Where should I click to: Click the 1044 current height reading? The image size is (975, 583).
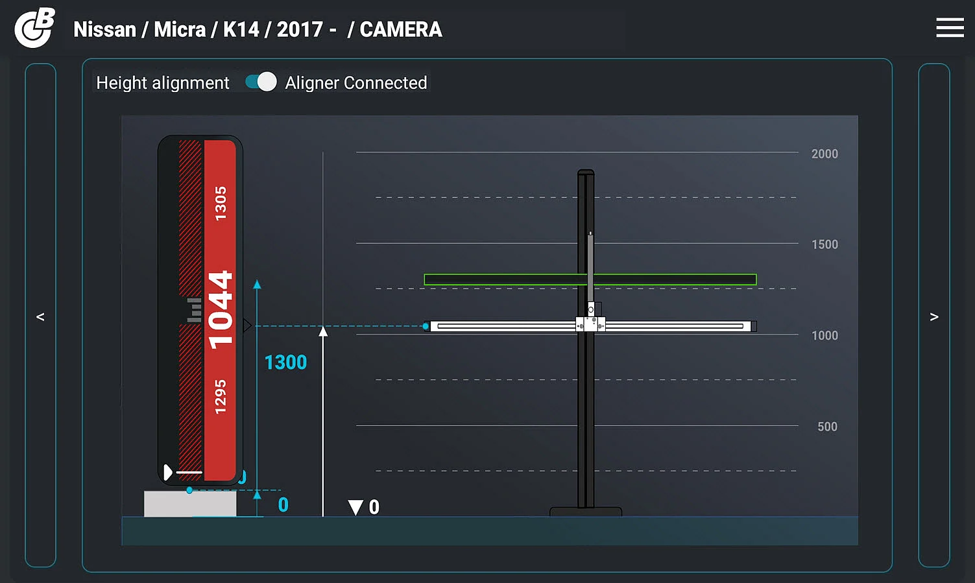pos(220,310)
